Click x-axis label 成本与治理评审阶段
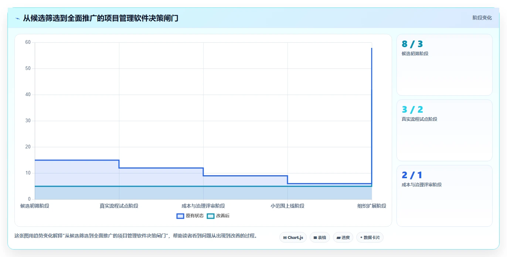The width and height of the screenshot is (507, 257). pyautogui.click(x=203, y=206)
